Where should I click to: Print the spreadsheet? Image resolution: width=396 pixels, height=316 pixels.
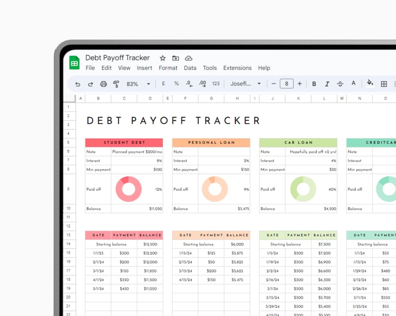coord(104,84)
